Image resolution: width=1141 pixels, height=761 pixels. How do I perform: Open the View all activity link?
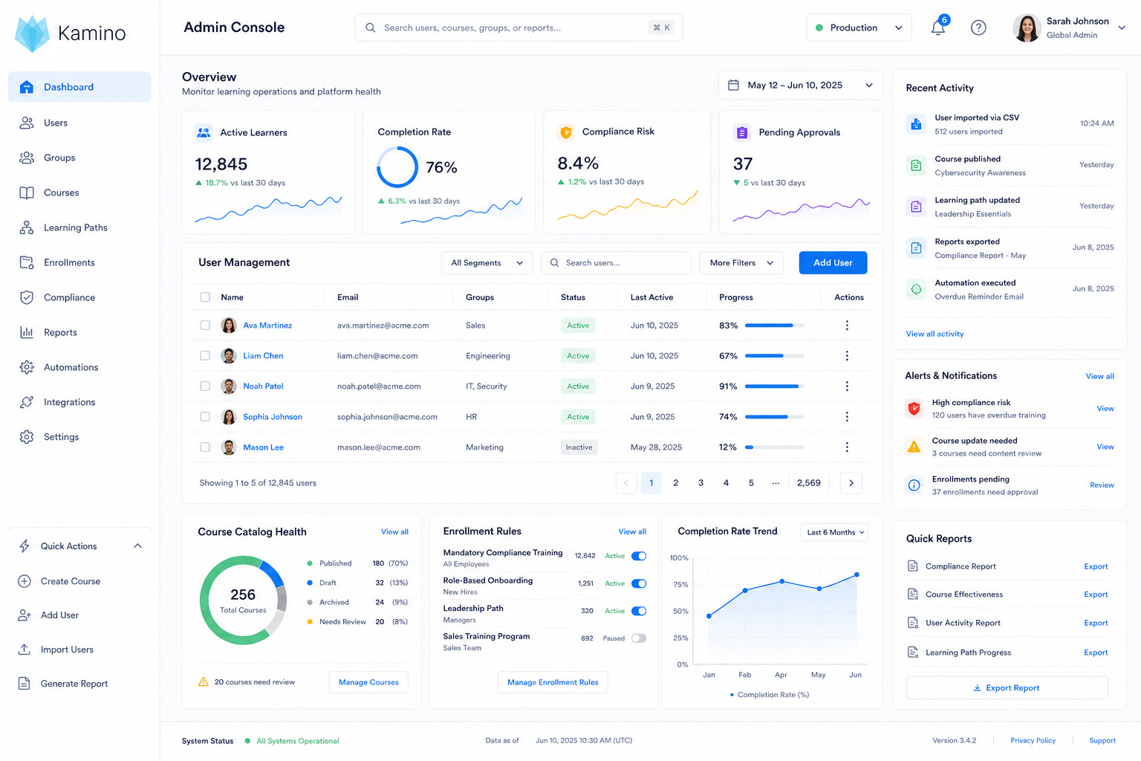[934, 334]
